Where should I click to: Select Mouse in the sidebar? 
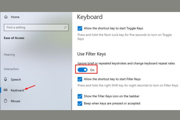[x=16, y=101]
